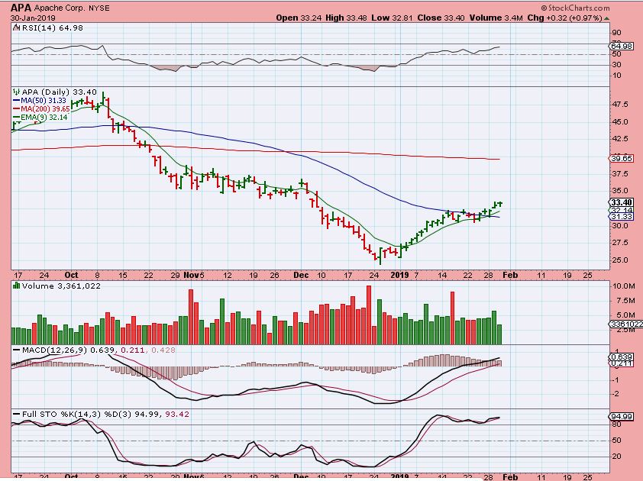
Task: Click the Nov 5 label on the price date axis
Action: (193, 275)
